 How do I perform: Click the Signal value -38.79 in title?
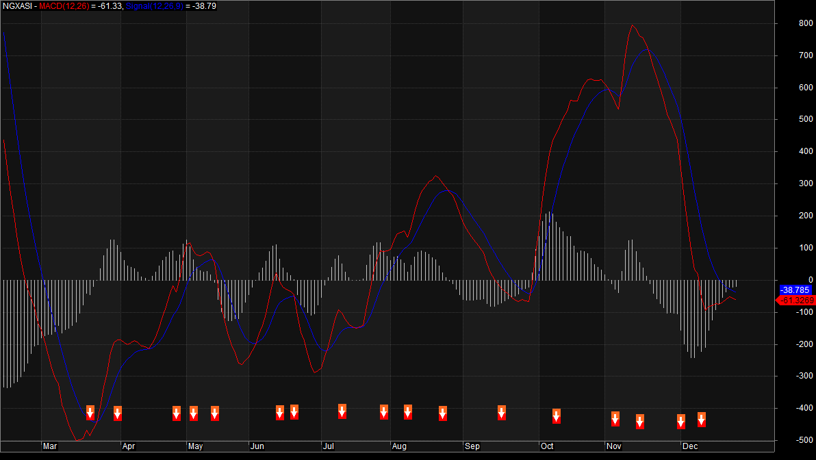(204, 6)
